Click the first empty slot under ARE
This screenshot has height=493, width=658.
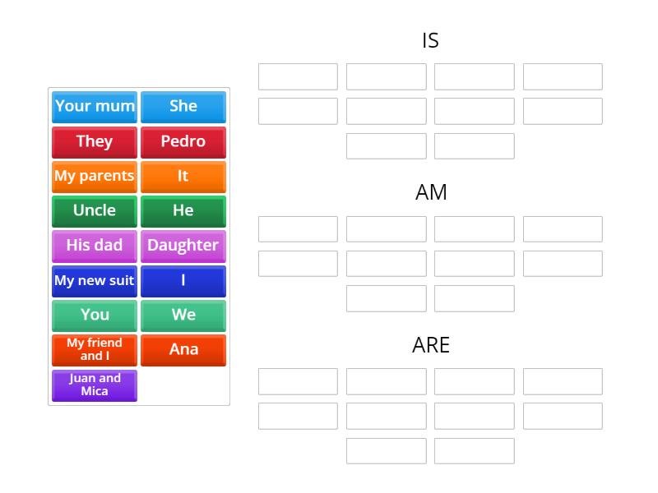tap(298, 381)
